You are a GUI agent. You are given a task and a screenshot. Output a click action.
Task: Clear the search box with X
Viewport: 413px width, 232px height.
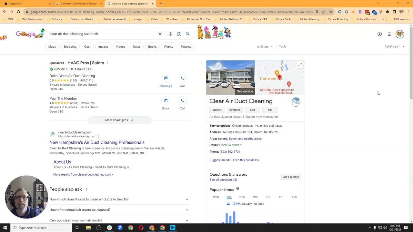[160, 34]
